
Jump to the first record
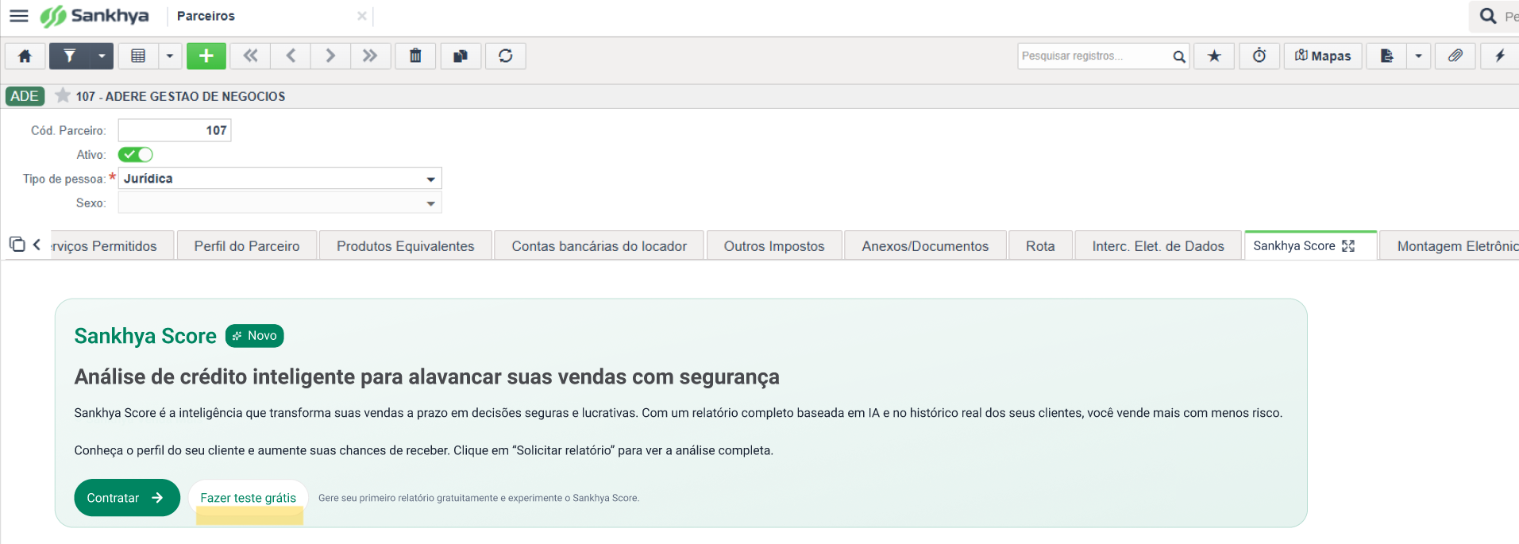251,56
